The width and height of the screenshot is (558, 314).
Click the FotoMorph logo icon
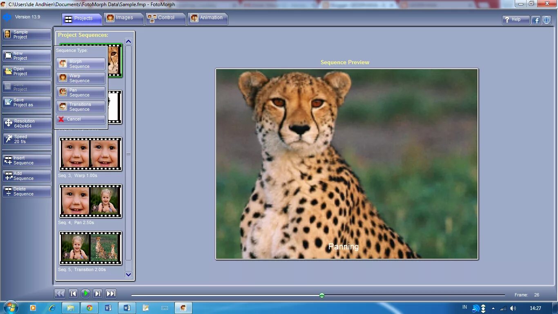(7, 17)
